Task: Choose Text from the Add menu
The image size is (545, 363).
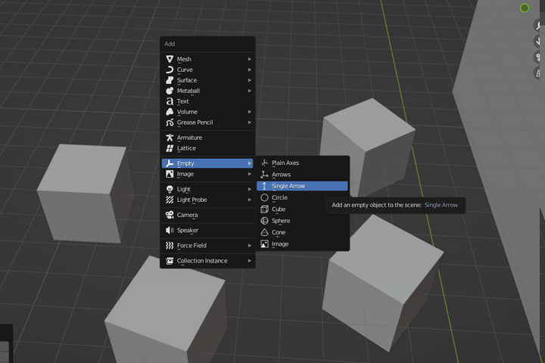Action: [207, 101]
